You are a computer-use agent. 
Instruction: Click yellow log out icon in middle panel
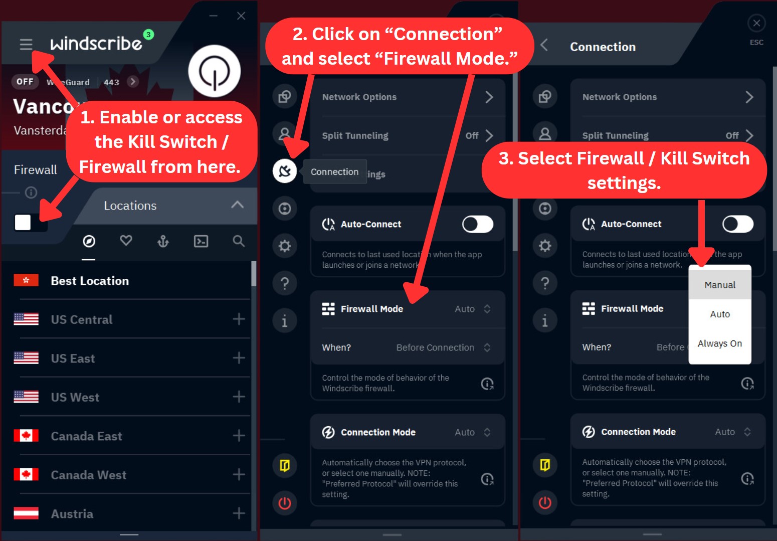pyautogui.click(x=285, y=466)
